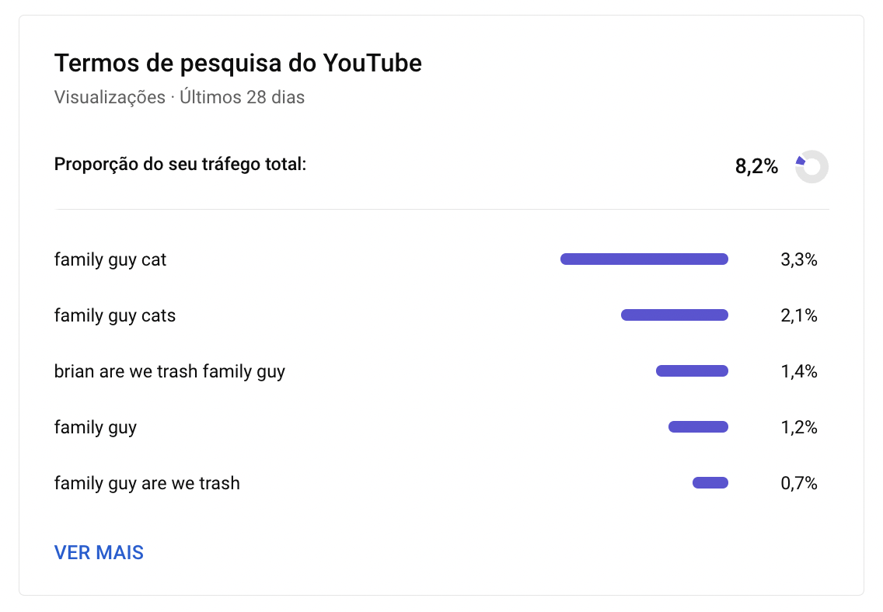Click the 0,7% percentage value
The image size is (883, 612).
pos(798,483)
